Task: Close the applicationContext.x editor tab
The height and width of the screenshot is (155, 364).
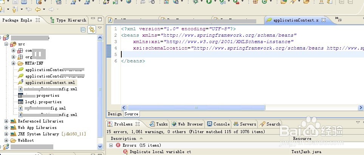Action: pos(324,20)
